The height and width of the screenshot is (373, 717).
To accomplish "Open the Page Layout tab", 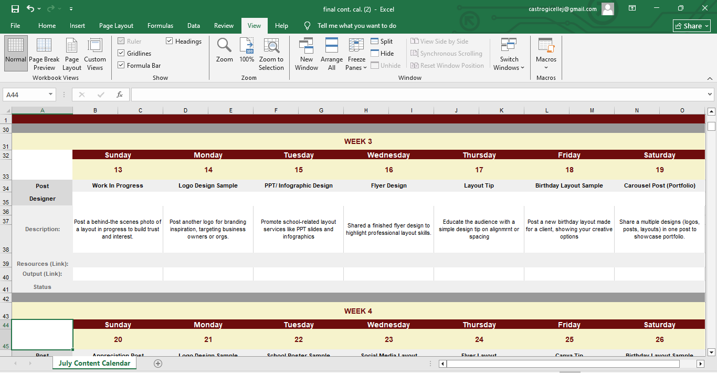I will click(x=116, y=26).
